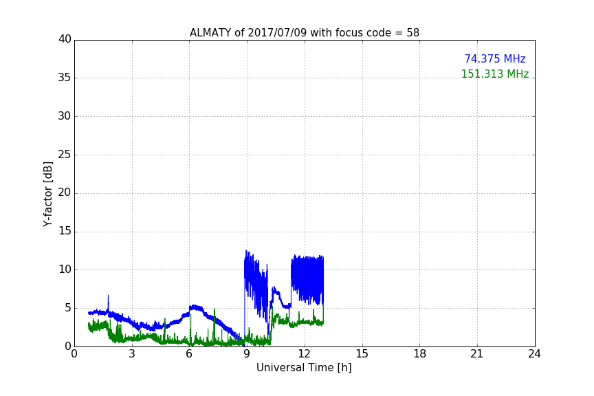Click the y-axis tick label 10

pyautogui.click(x=65, y=269)
